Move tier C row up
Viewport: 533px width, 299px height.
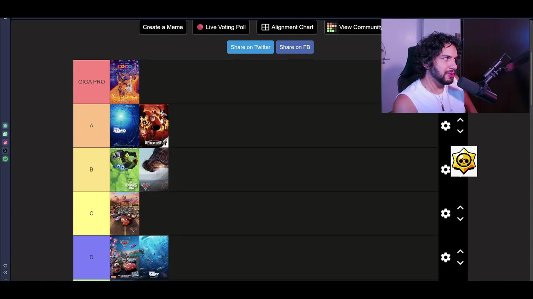pyautogui.click(x=460, y=208)
